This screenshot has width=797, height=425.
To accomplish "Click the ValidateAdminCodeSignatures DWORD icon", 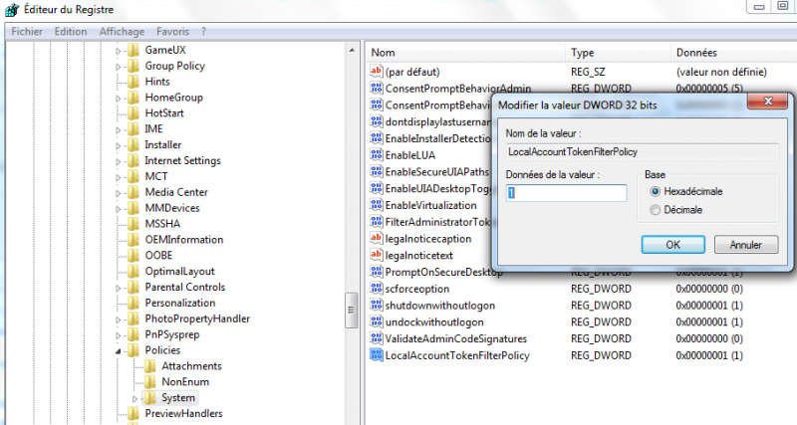I will [x=376, y=338].
